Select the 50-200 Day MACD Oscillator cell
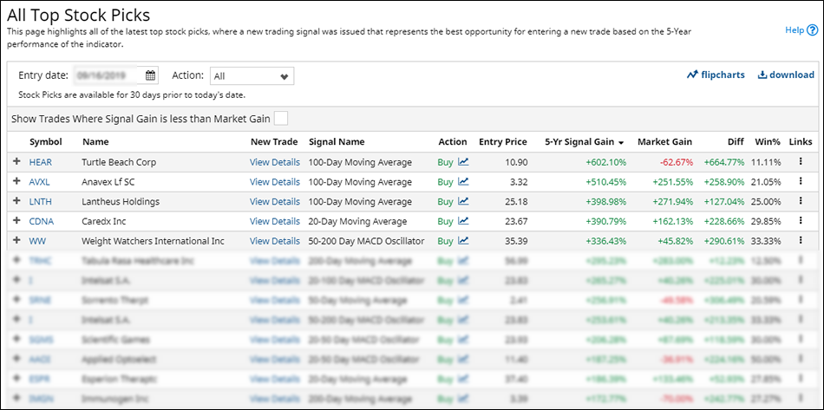This screenshot has width=824, height=410. 366,241
